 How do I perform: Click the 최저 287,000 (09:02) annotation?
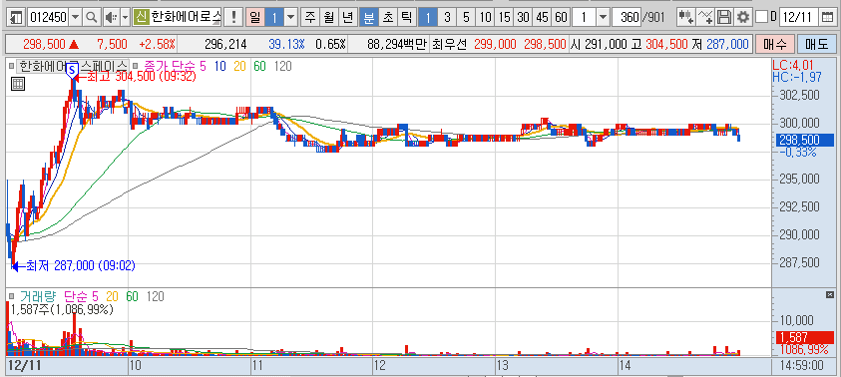tap(74, 265)
